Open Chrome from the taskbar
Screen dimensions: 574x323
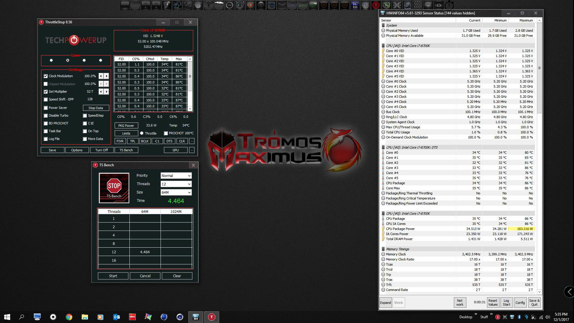[x=69, y=317]
